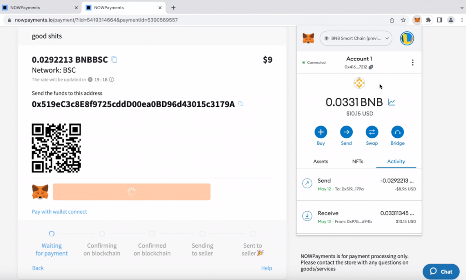Image resolution: width=466 pixels, height=280 pixels.
Task: Open the BNB portfolio chart icon
Action: click(391, 102)
